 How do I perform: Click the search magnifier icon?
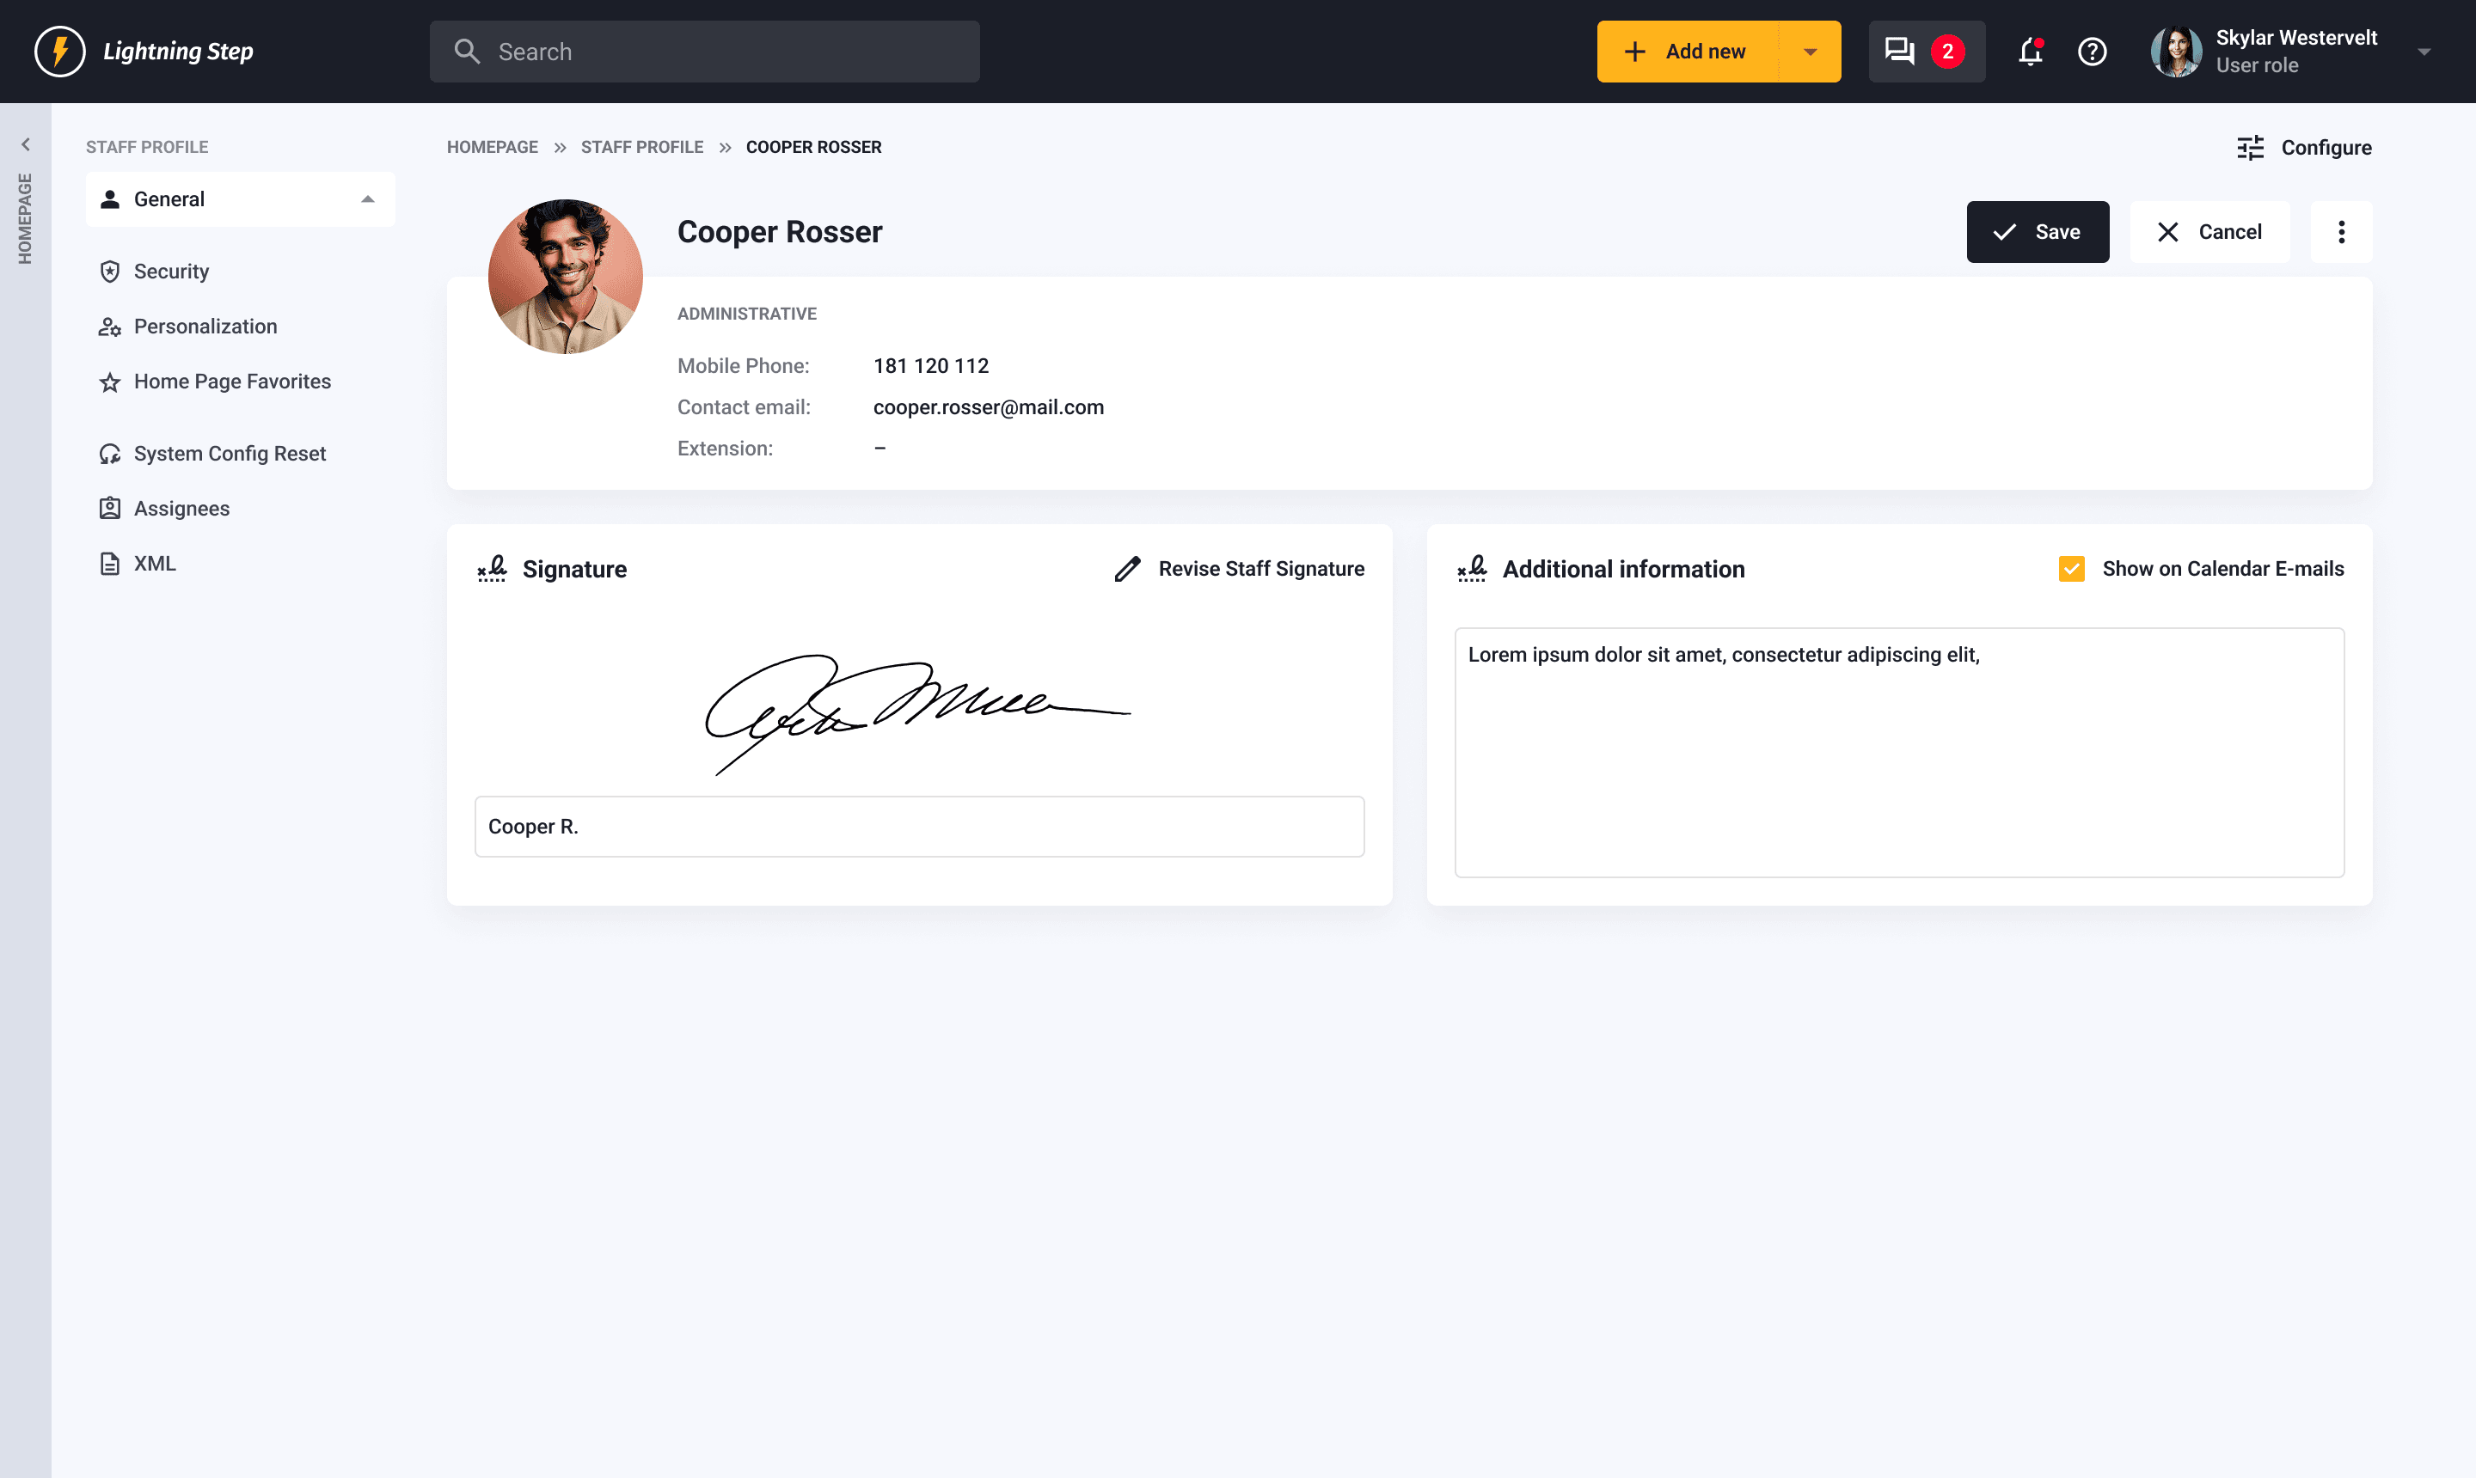point(466,51)
